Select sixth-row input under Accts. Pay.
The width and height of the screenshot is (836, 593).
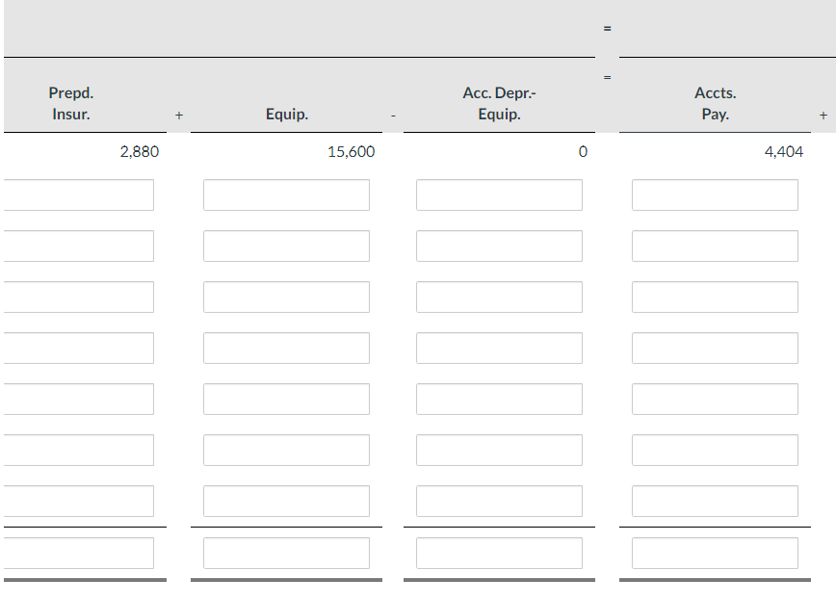[x=715, y=450]
